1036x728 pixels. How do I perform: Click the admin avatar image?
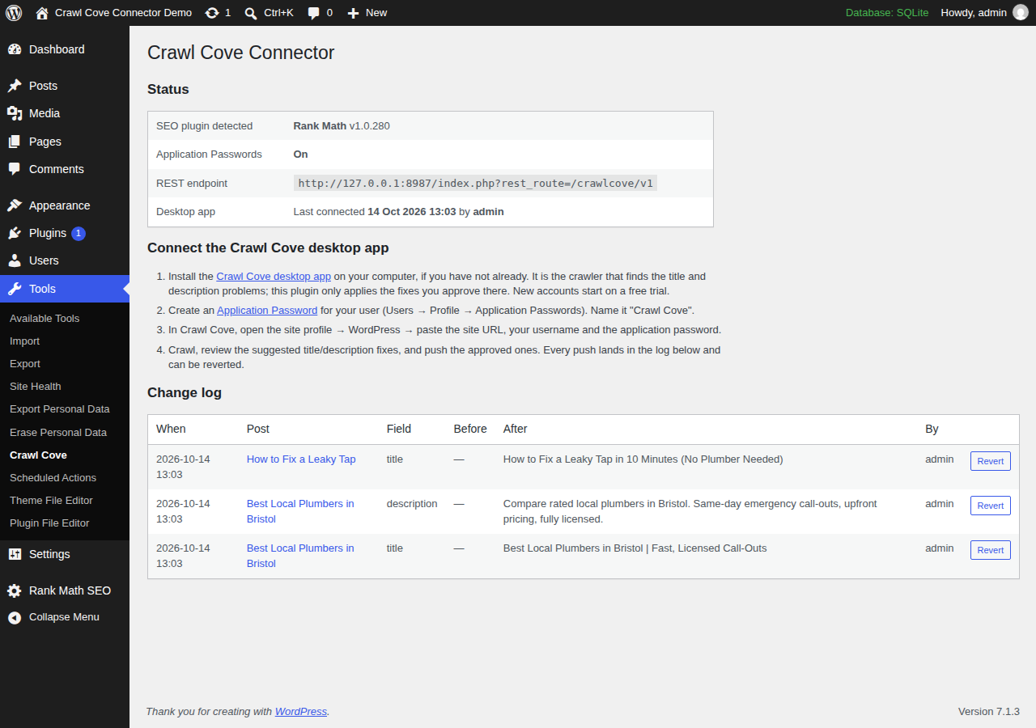[x=1021, y=13]
